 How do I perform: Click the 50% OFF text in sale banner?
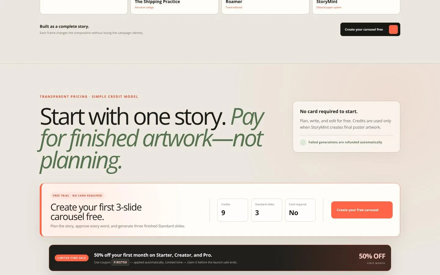pos(372,256)
